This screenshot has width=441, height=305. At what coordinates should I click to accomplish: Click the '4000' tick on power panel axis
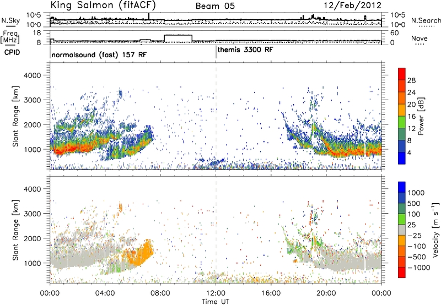pyautogui.click(x=32, y=75)
